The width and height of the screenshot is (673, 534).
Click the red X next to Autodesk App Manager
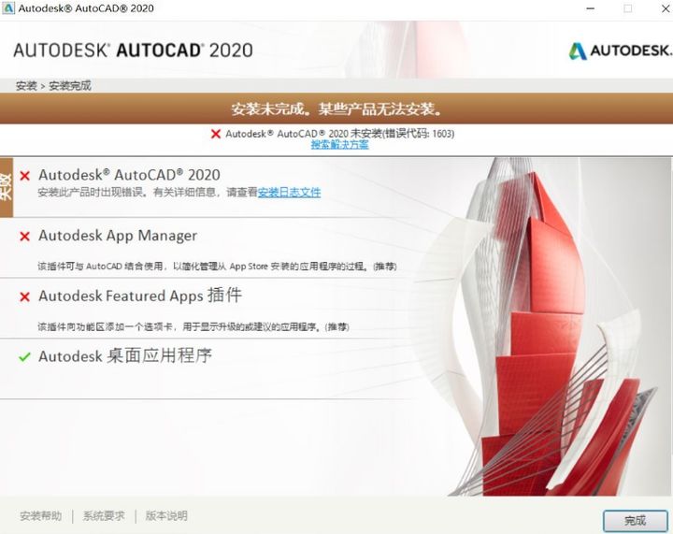25,237
